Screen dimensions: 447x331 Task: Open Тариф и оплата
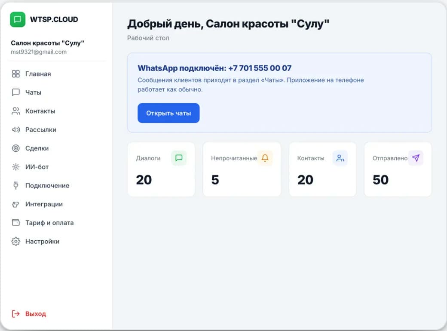[49, 223]
